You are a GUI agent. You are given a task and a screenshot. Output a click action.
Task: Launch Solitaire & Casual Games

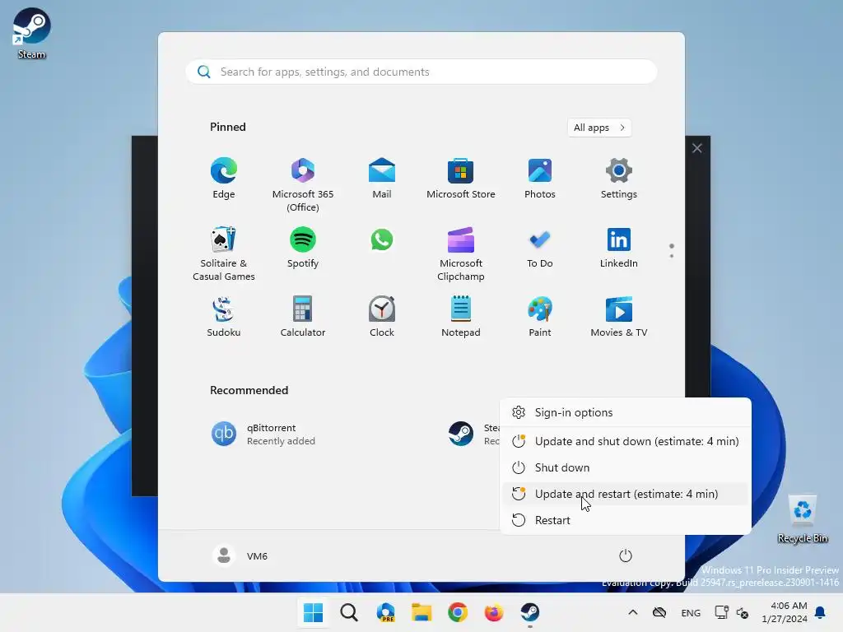(x=224, y=253)
